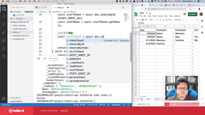Open the Run and Debug view

4,32
